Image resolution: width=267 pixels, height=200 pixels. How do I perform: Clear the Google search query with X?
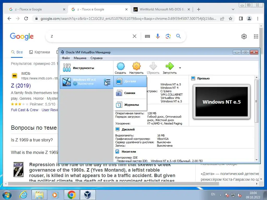(x=135, y=36)
